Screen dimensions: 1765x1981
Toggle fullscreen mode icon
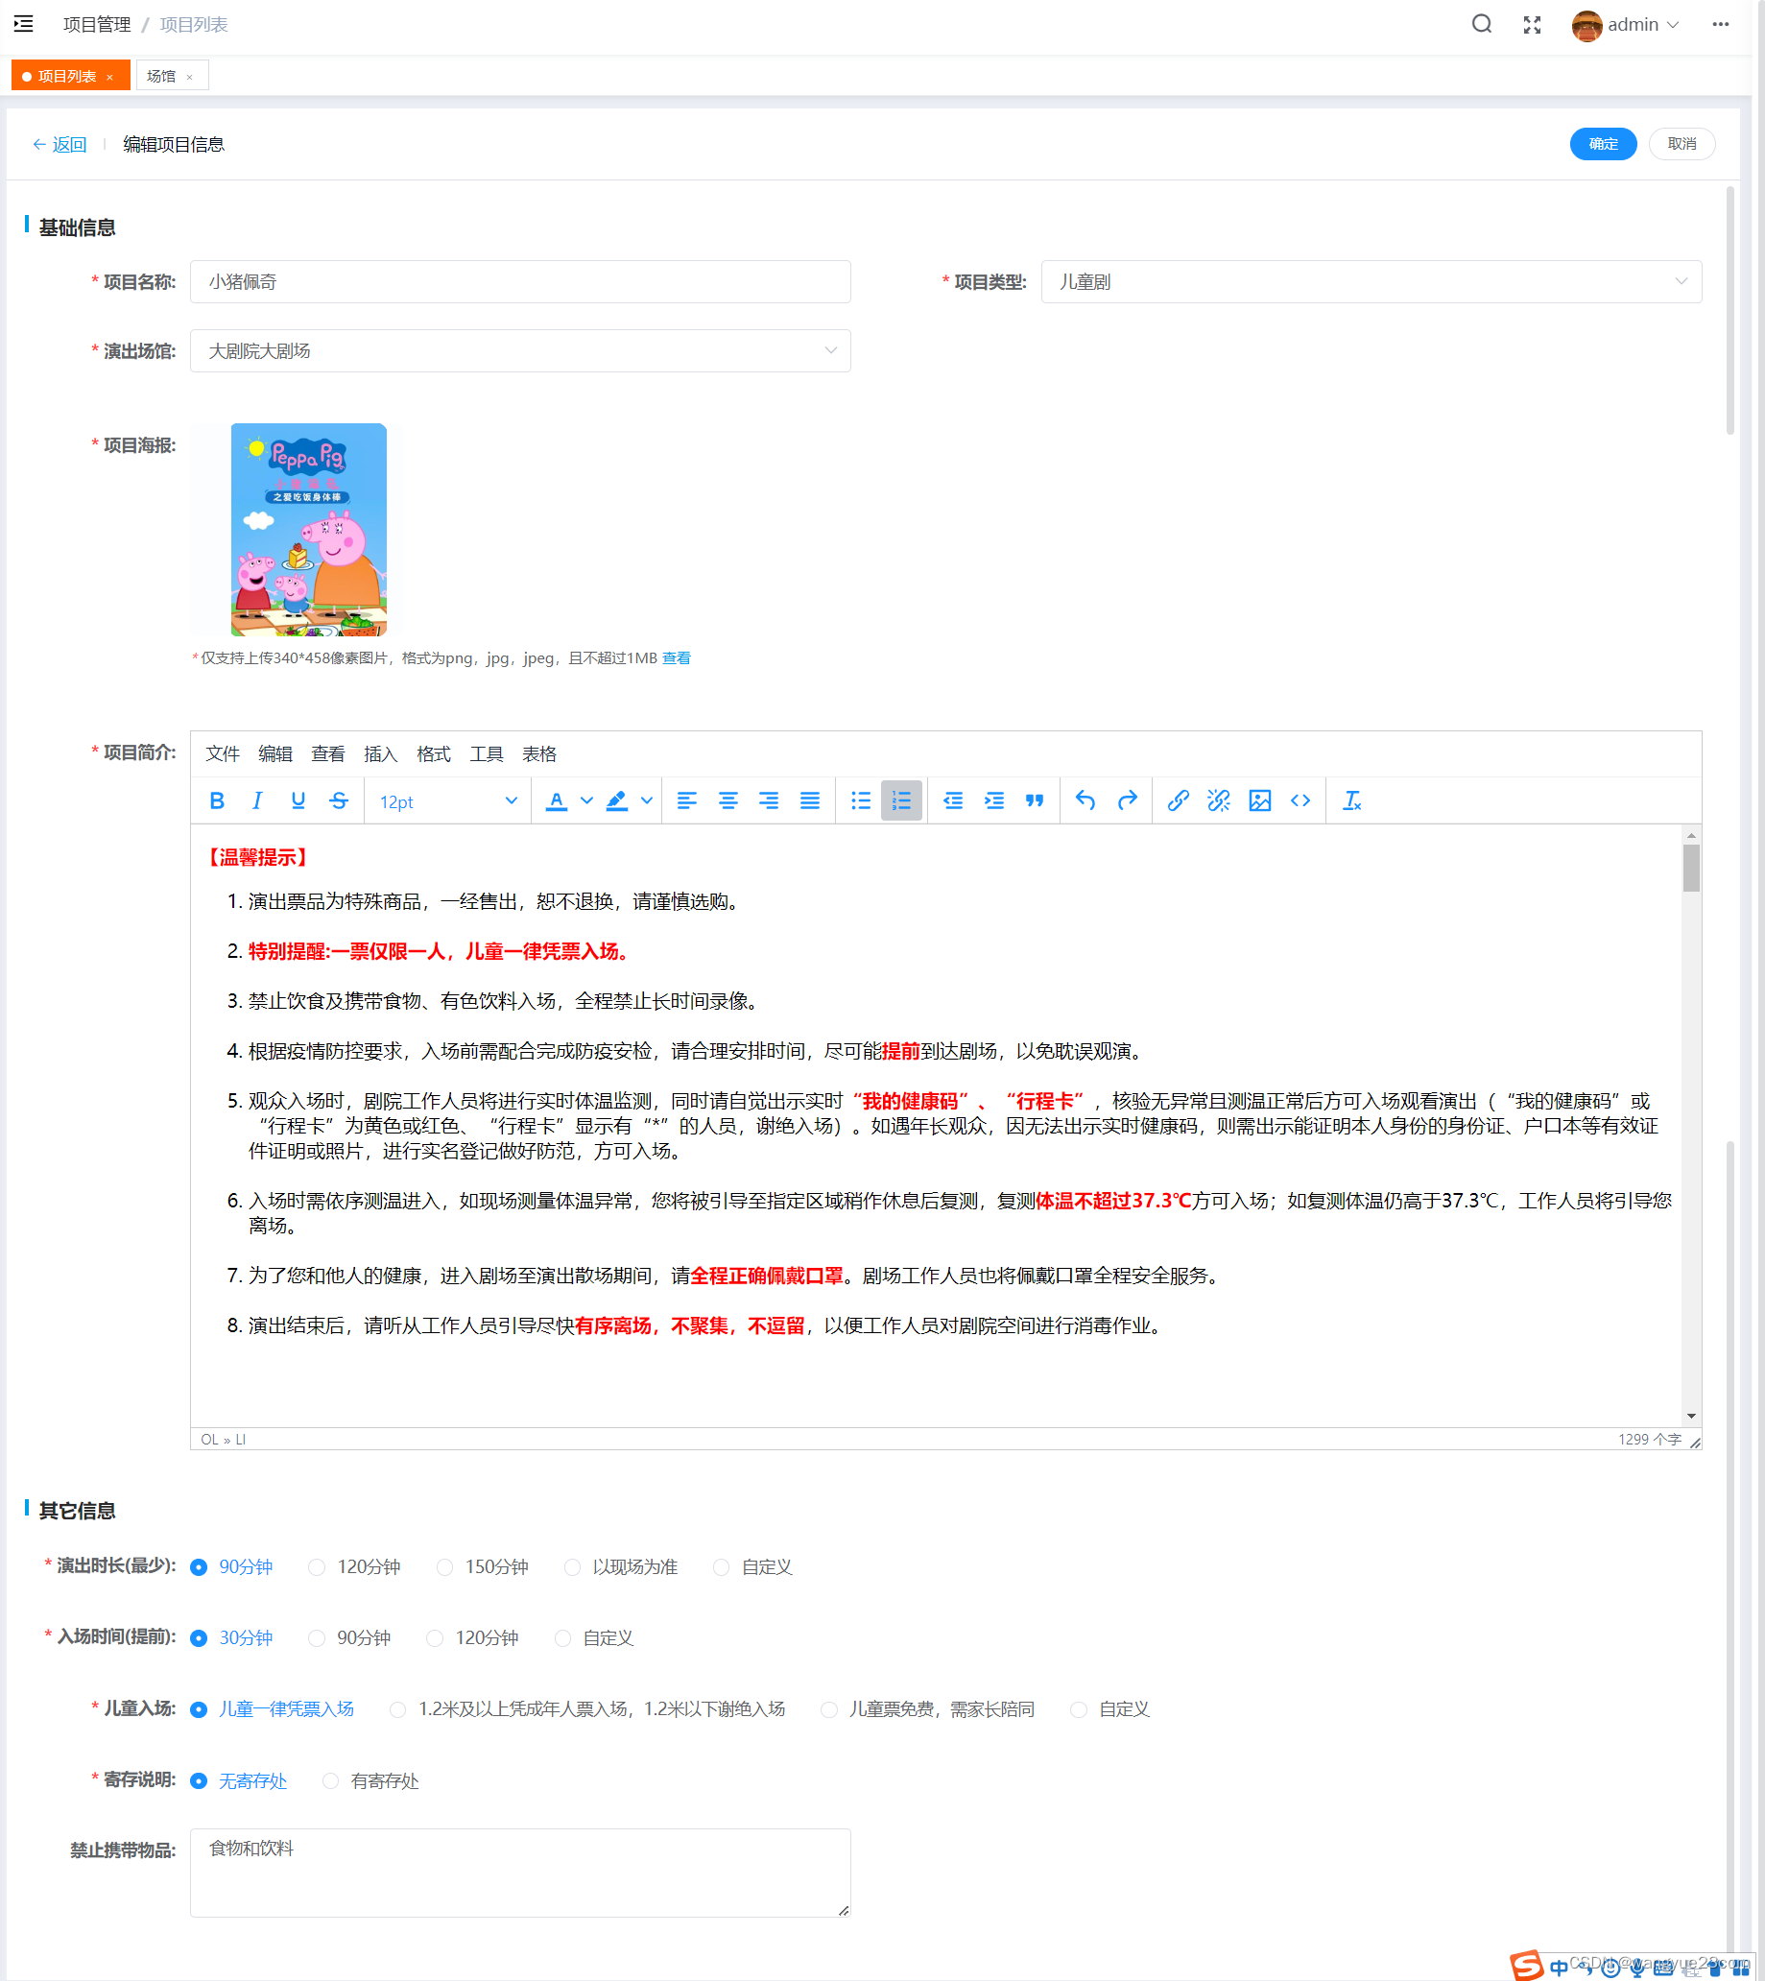pos(1532,24)
